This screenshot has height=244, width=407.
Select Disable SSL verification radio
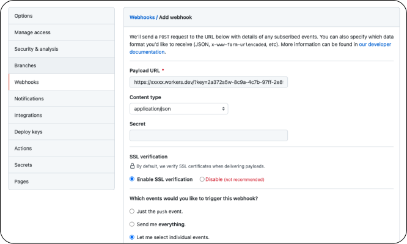coord(202,179)
